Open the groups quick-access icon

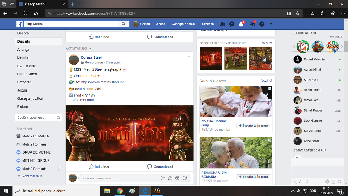tap(253, 24)
